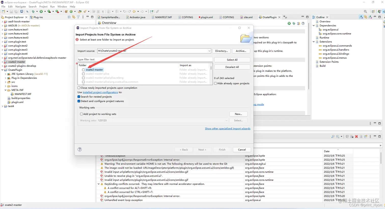
Task: Check the osate2-master\alisa folder checkbox
Action: pos(83,74)
